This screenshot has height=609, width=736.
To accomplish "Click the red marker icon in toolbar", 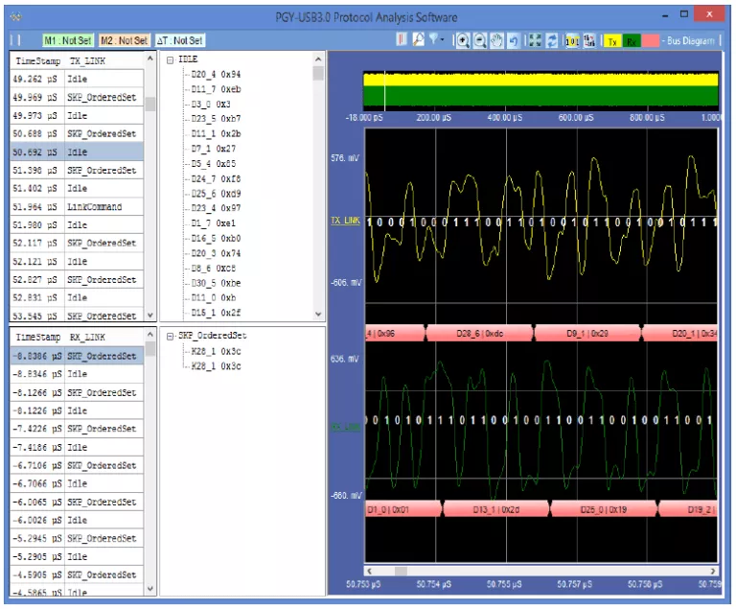I will pos(402,40).
